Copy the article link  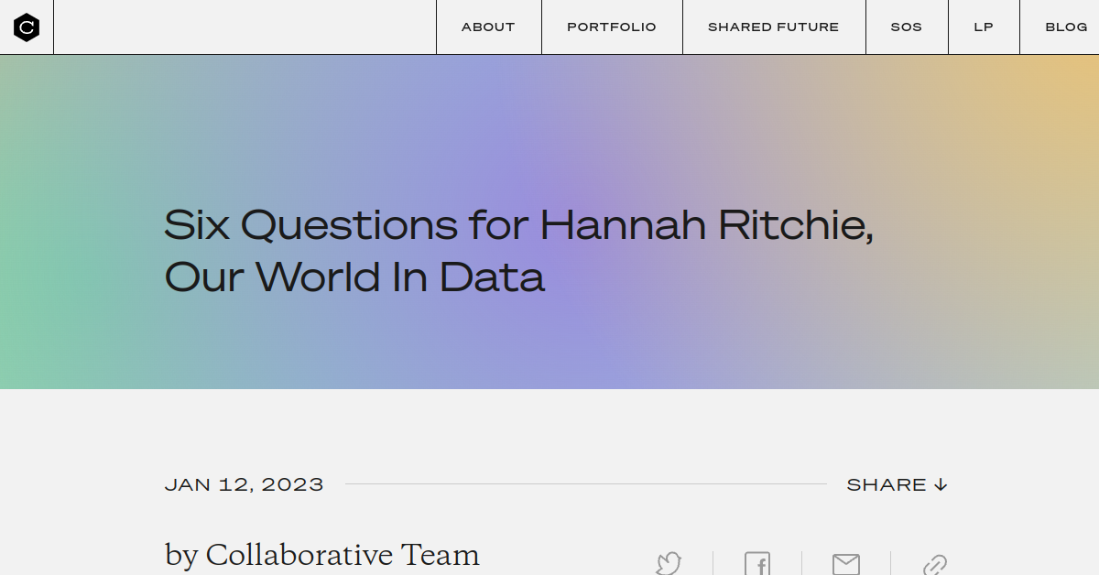(x=934, y=564)
